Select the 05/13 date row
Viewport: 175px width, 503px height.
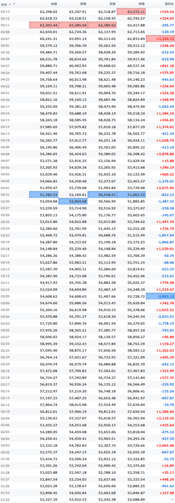pyautogui.click(x=87, y=12)
